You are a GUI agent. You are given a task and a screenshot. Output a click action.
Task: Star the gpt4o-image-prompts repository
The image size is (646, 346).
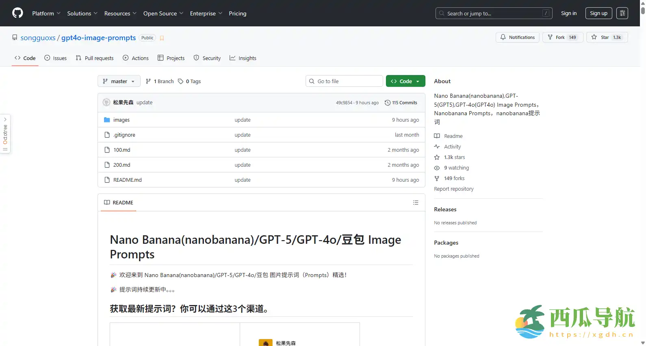tap(607, 37)
